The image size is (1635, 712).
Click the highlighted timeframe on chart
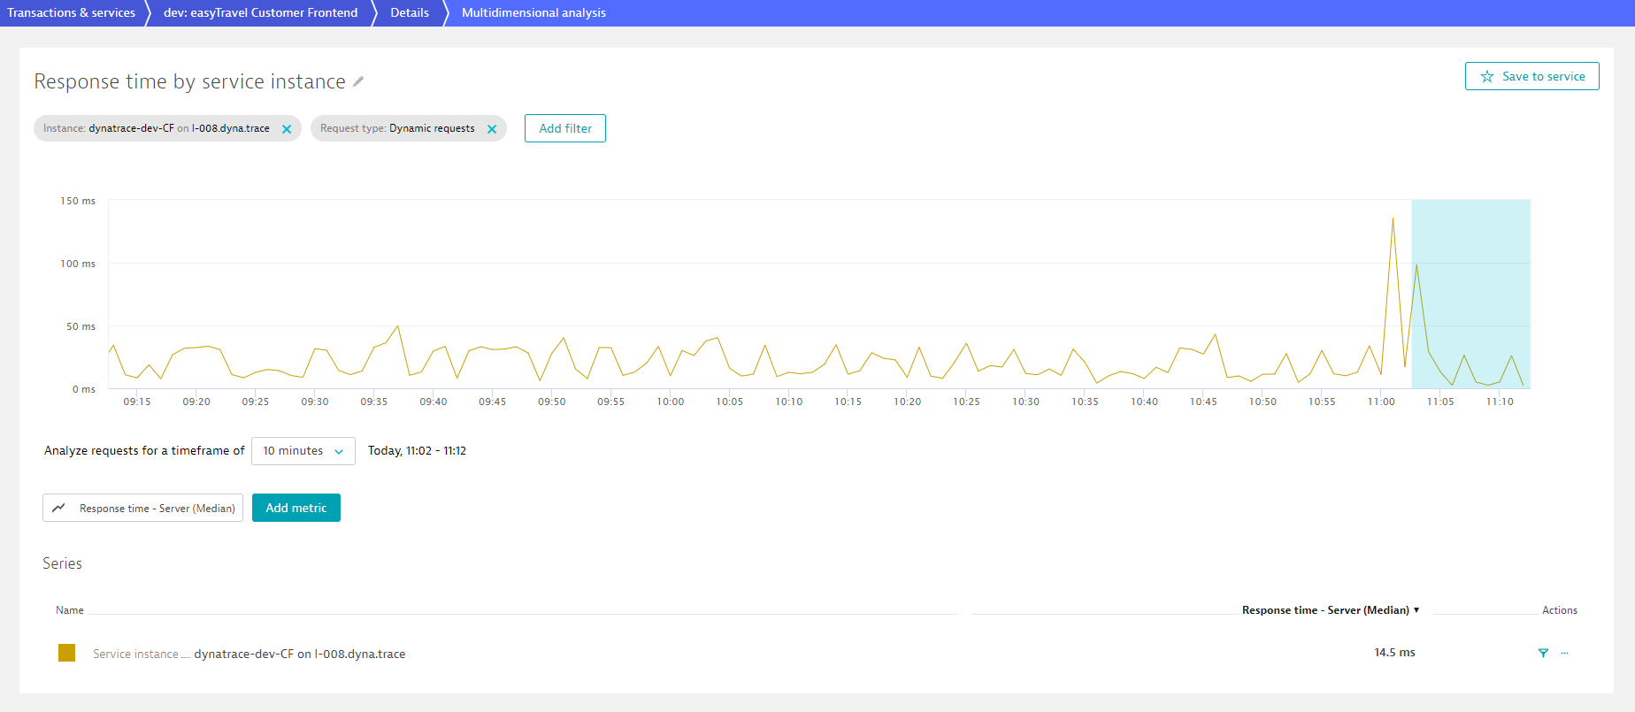tap(1470, 294)
